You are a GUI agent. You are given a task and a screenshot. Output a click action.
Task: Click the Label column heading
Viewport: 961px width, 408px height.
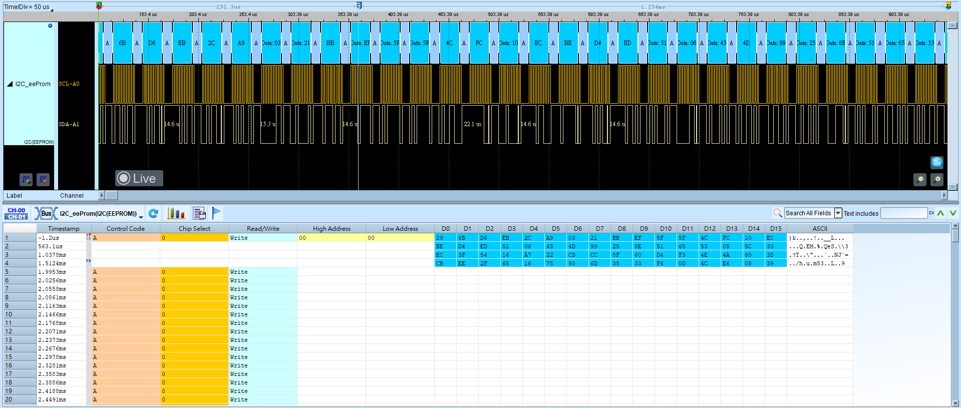coord(14,196)
